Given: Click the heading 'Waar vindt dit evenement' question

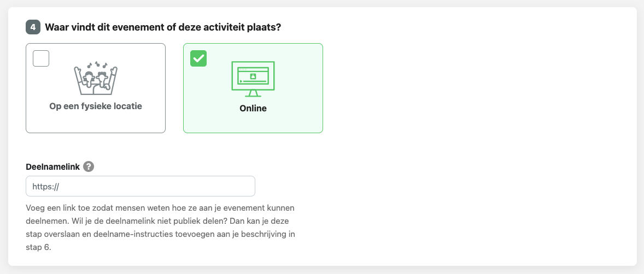Looking at the screenshot, I should coord(163,27).
